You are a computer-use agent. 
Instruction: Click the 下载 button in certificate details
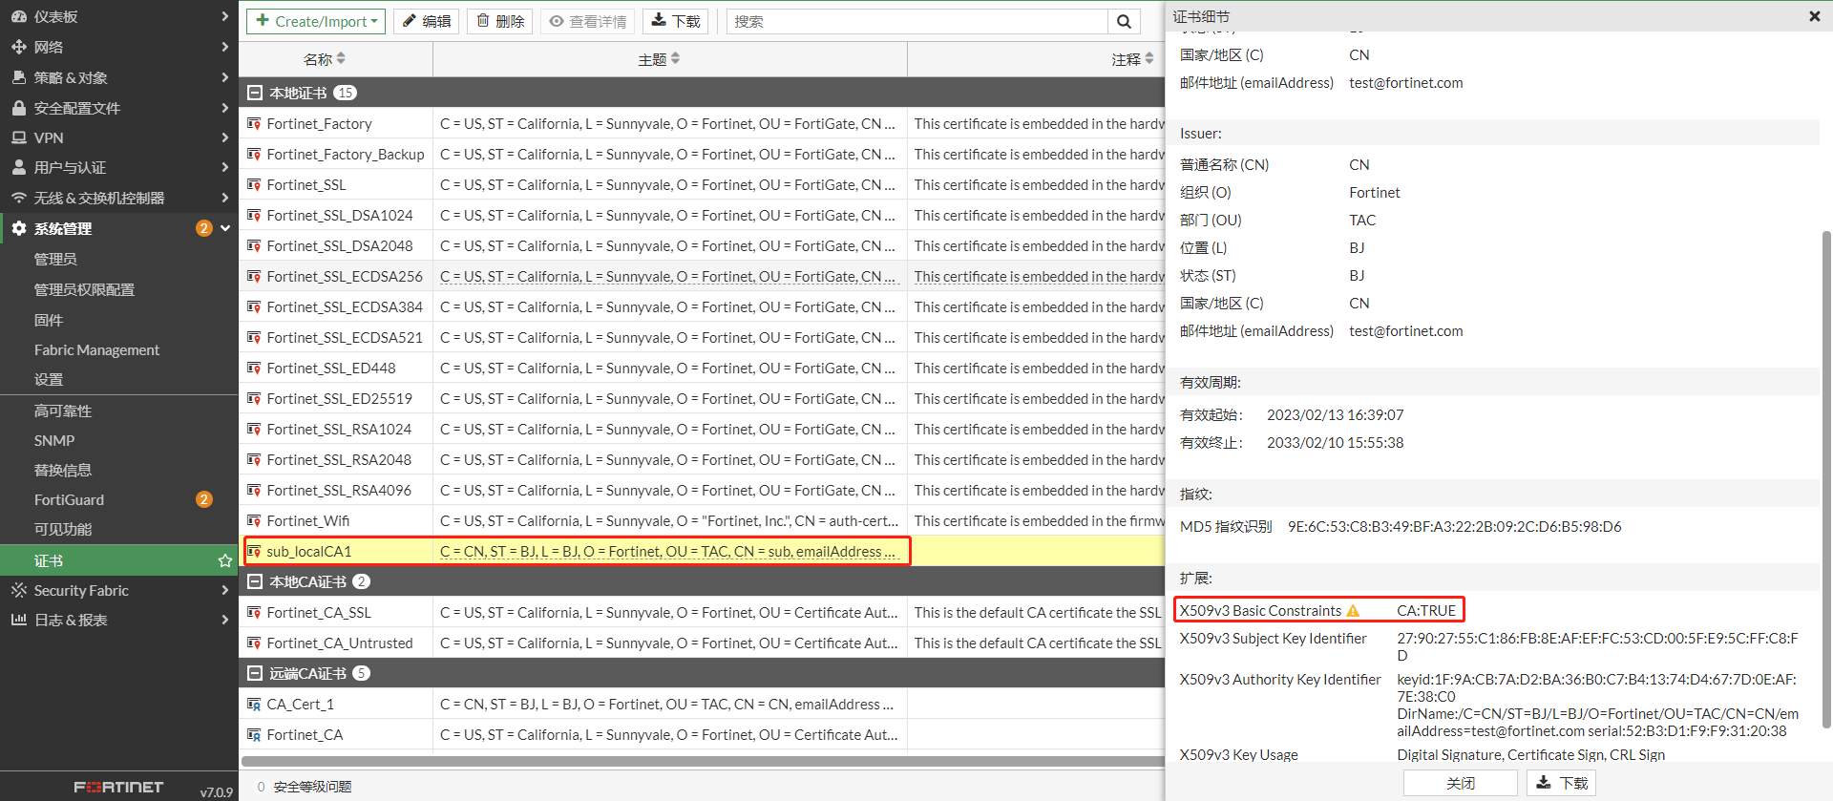[x=1561, y=783]
